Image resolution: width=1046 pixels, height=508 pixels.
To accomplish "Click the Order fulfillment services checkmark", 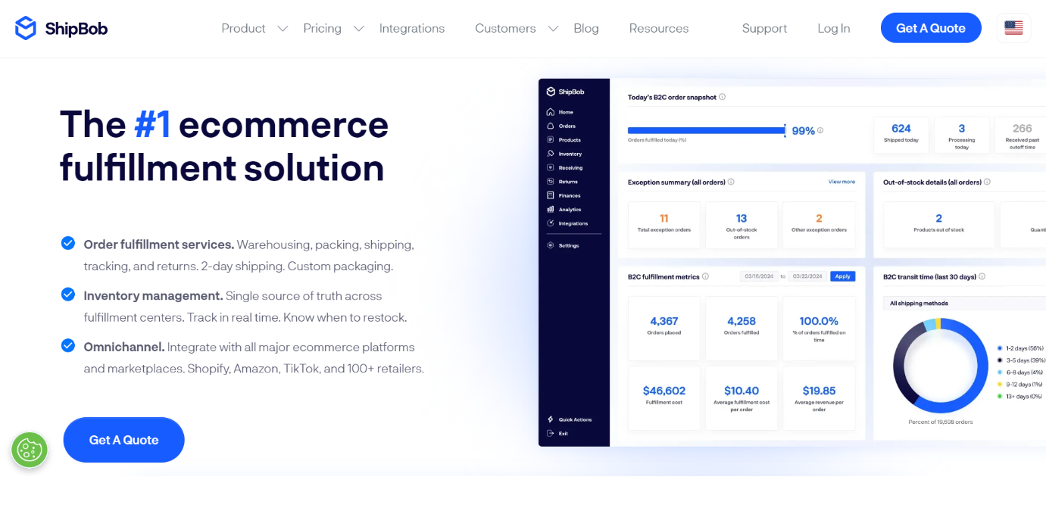I will 68,243.
